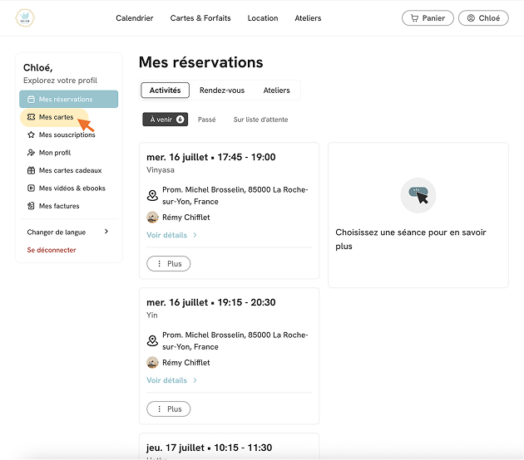Click Se déconnecter to log out
The image size is (524, 460).
[x=52, y=250]
